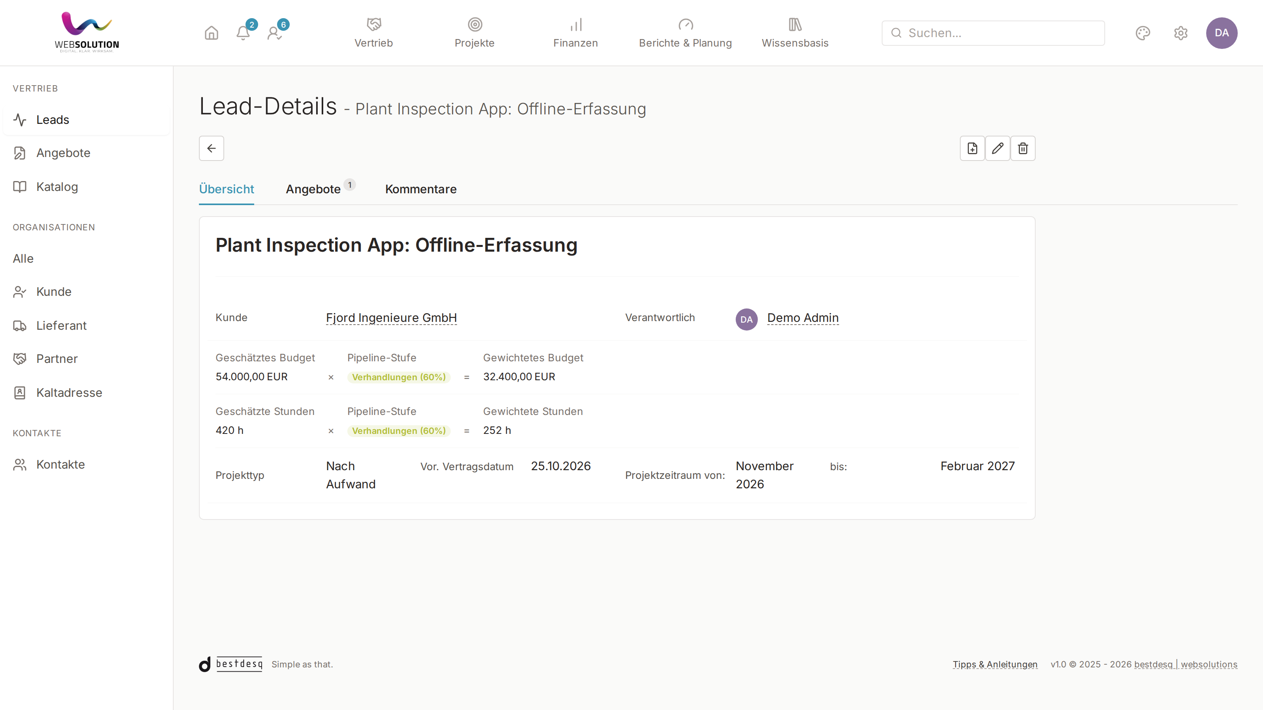Image resolution: width=1263 pixels, height=710 pixels.
Task: Open the Finanzen module
Action: (x=575, y=33)
